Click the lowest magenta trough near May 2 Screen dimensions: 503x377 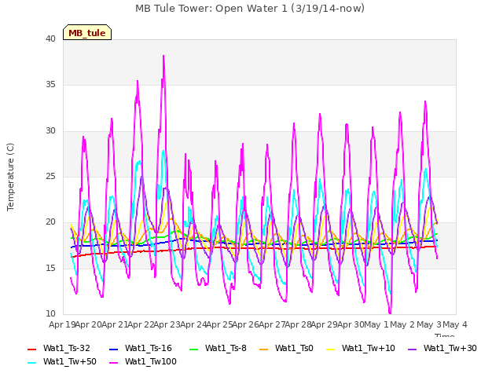390,313
